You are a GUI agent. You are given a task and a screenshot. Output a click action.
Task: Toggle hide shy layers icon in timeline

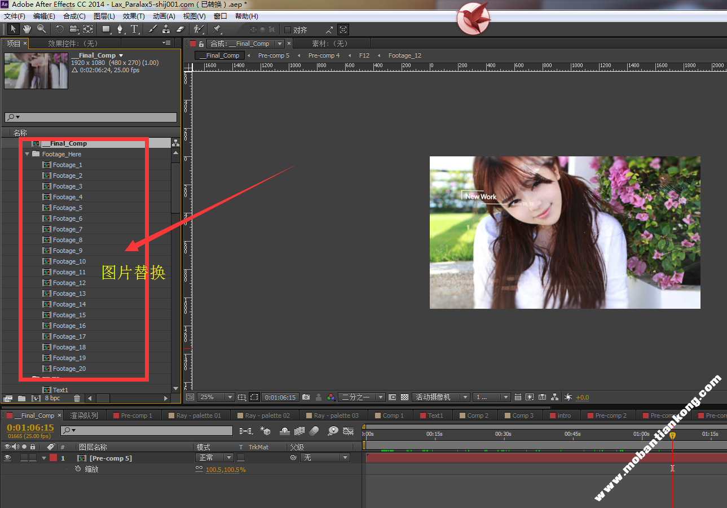[x=285, y=431]
